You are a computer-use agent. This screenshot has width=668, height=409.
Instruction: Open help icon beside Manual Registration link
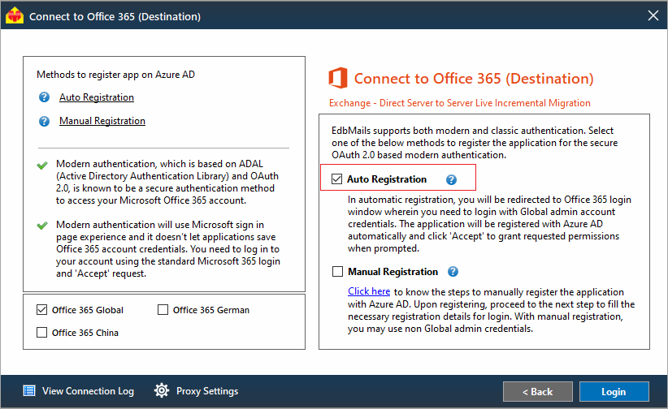coord(45,121)
